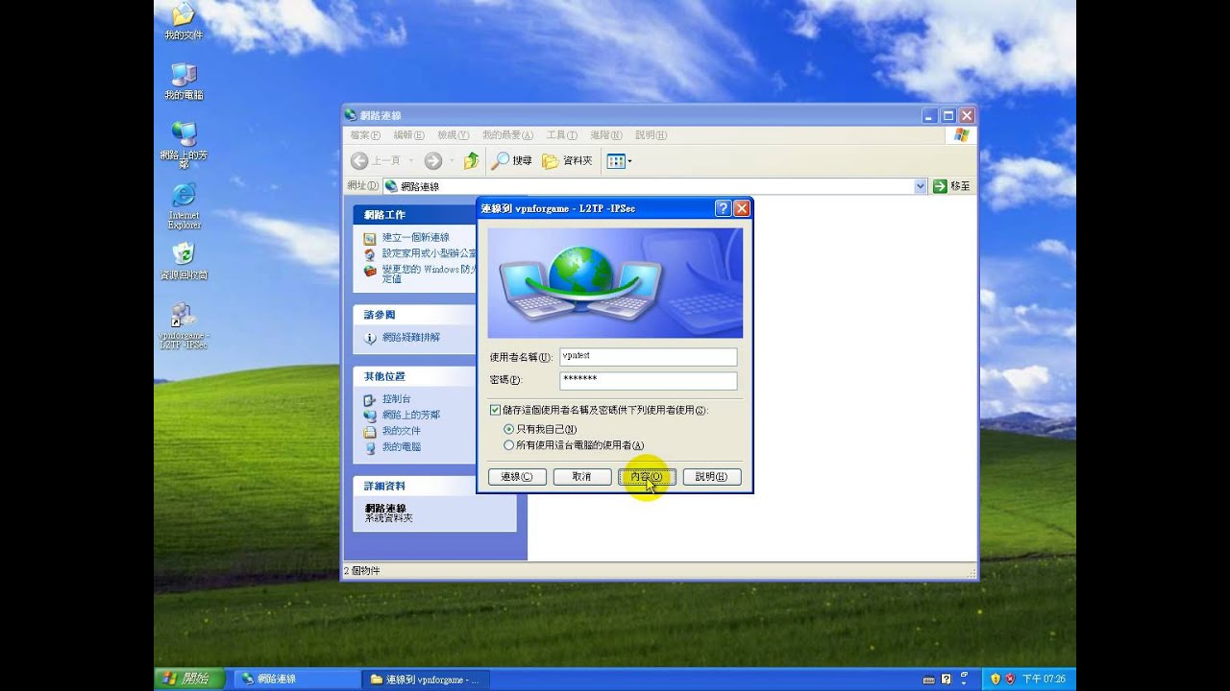Click the 取消 cancel button
Viewport: 1230px width, 691px height.
coord(582,477)
